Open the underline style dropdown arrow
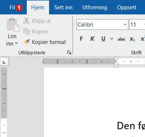The width and height of the screenshot is (145, 137). (112, 39)
